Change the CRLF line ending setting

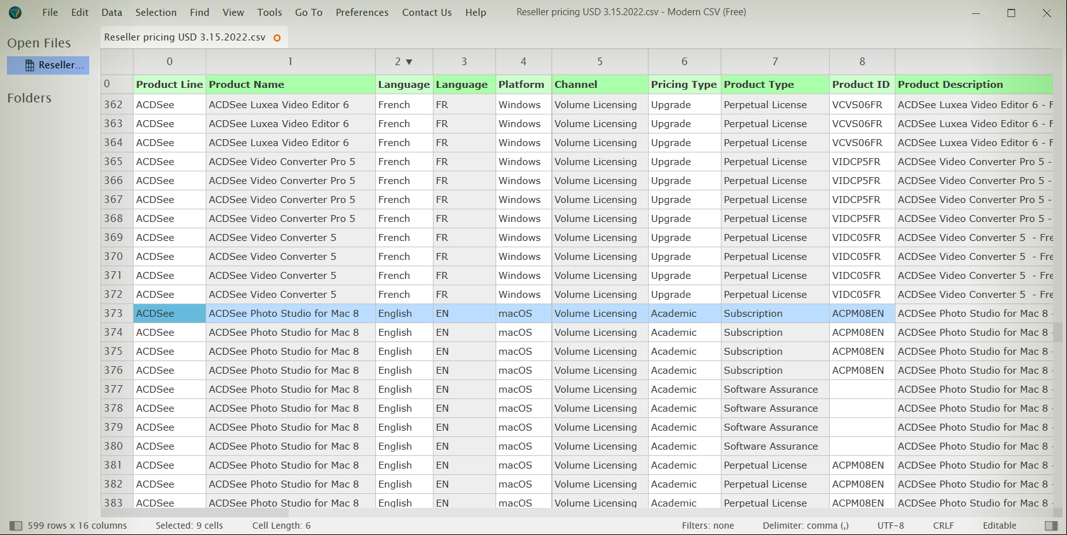pyautogui.click(x=943, y=526)
